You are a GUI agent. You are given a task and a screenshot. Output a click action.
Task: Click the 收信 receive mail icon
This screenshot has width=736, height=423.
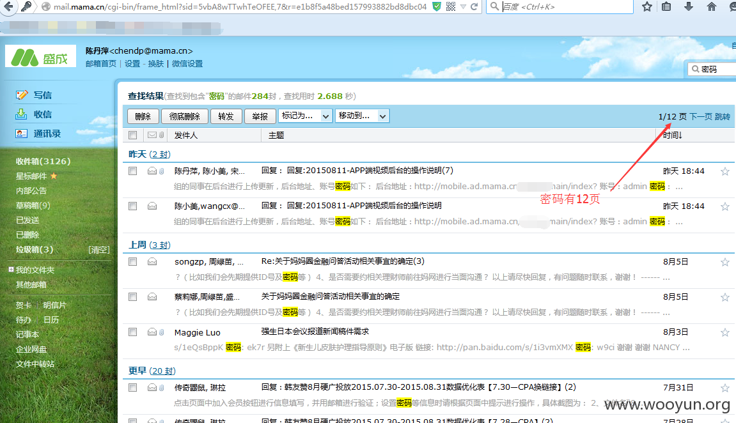22,114
